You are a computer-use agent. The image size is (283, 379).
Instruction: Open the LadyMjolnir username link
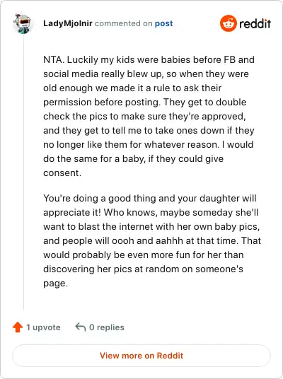pyautogui.click(x=68, y=23)
